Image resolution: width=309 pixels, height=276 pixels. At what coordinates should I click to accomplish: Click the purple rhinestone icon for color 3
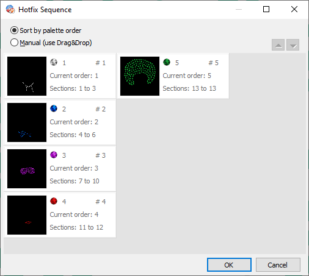tap(54, 155)
